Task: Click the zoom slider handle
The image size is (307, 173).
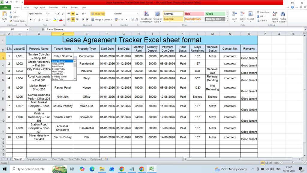Action: 293,163
